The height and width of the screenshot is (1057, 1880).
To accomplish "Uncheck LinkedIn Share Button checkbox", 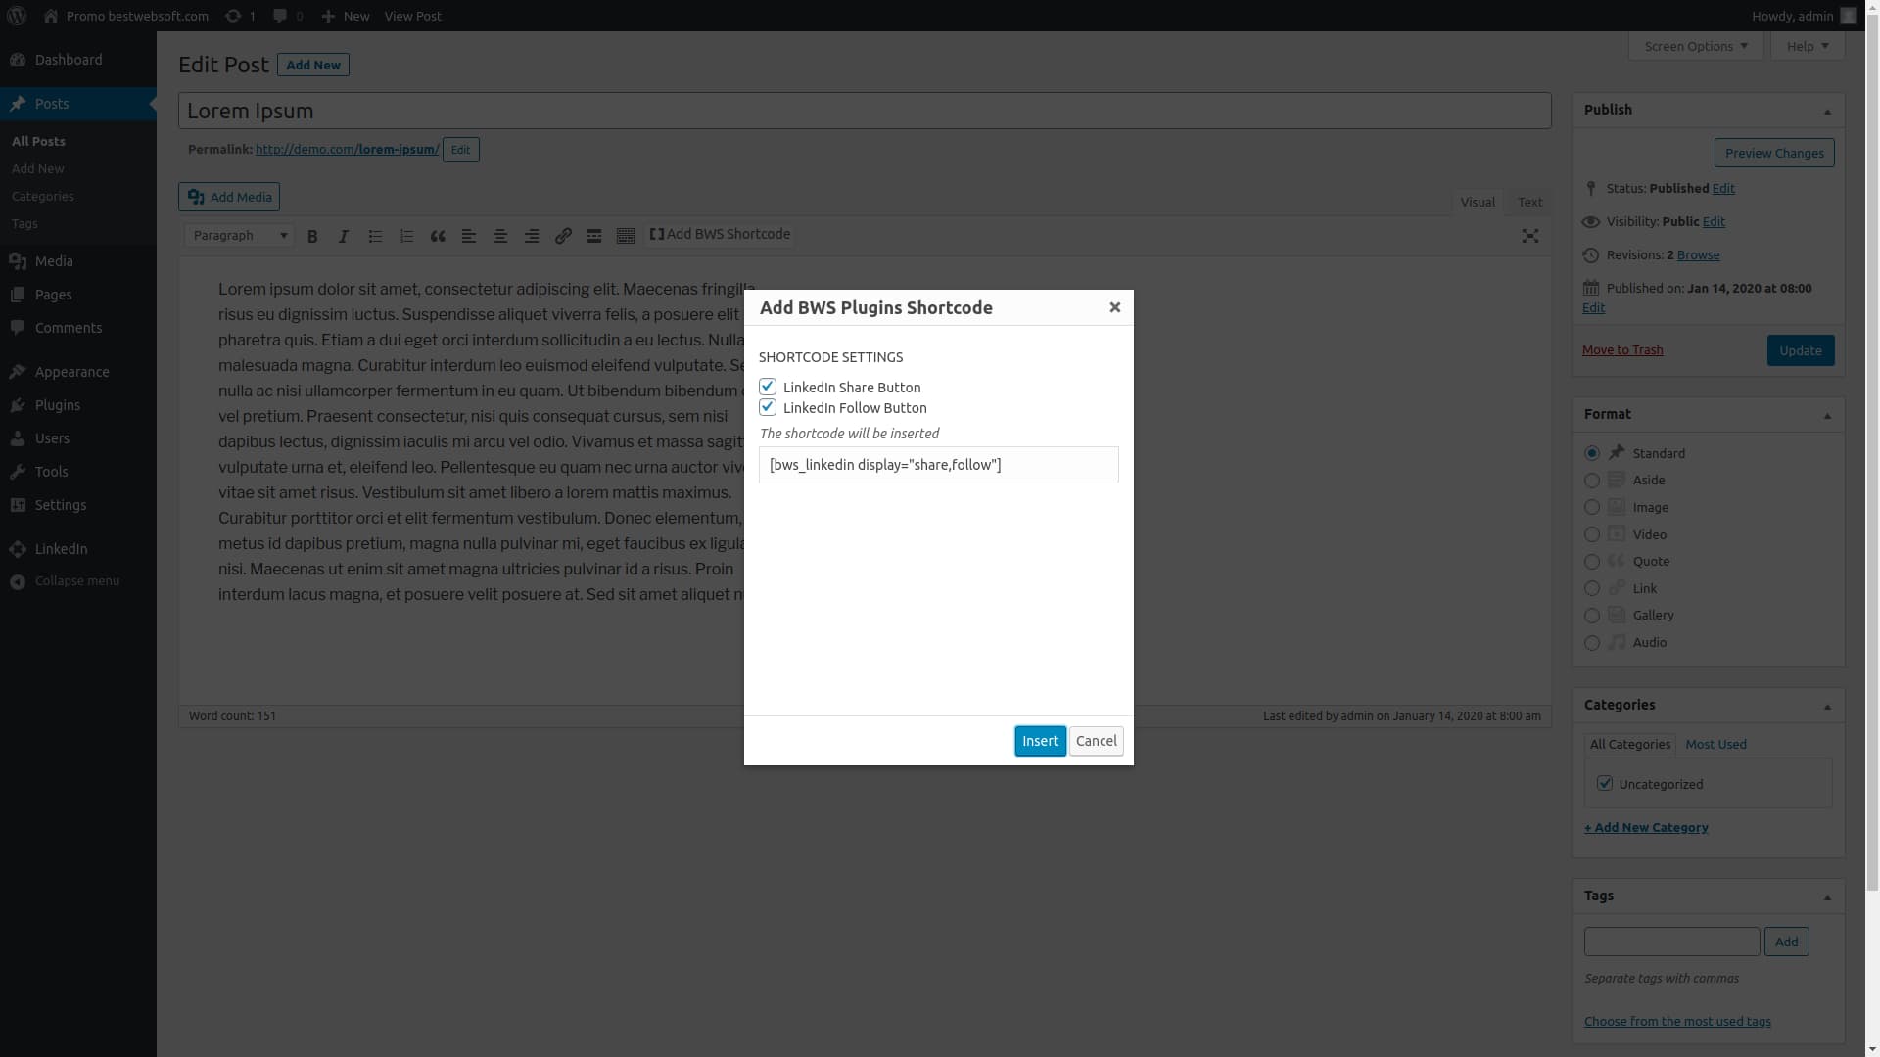I will point(768,387).
